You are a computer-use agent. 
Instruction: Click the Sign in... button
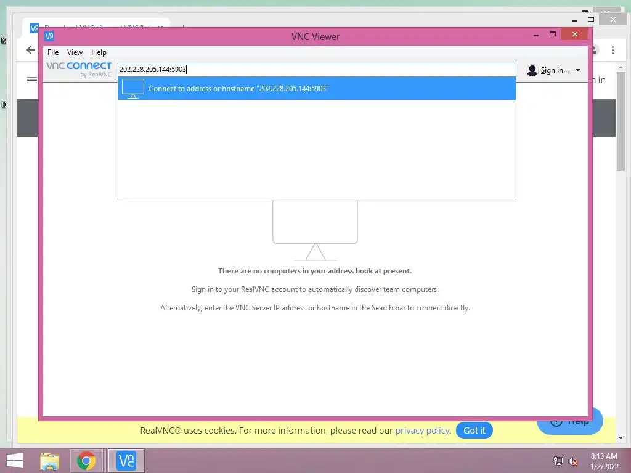coord(554,70)
